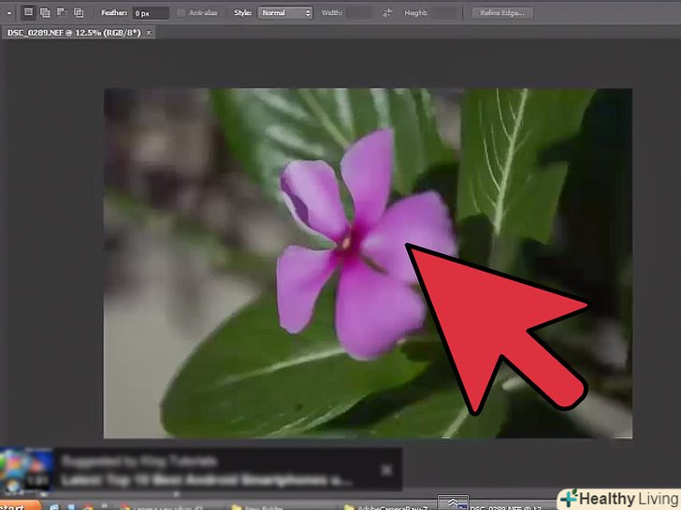
Task: Switch to the DSC_0289.NEF document tab
Action: click(73, 33)
